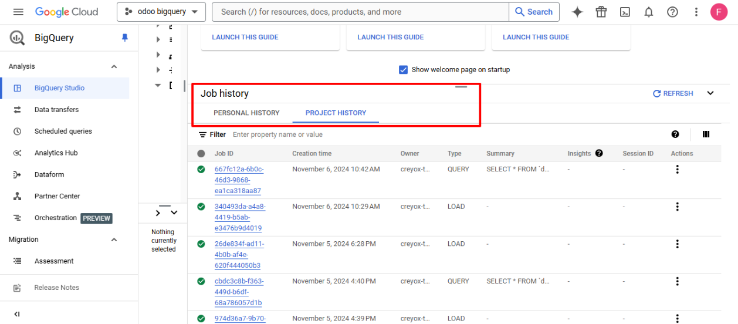Open the gift box free trial icon
This screenshot has height=324, width=738.
click(601, 12)
